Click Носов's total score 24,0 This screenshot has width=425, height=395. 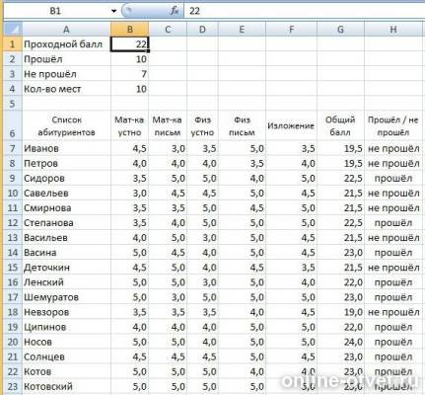click(340, 342)
